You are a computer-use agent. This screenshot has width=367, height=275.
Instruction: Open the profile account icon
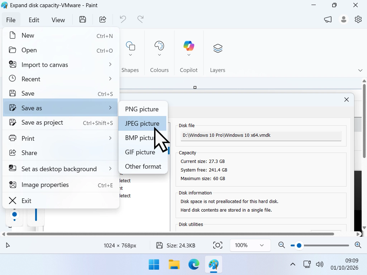tap(344, 19)
